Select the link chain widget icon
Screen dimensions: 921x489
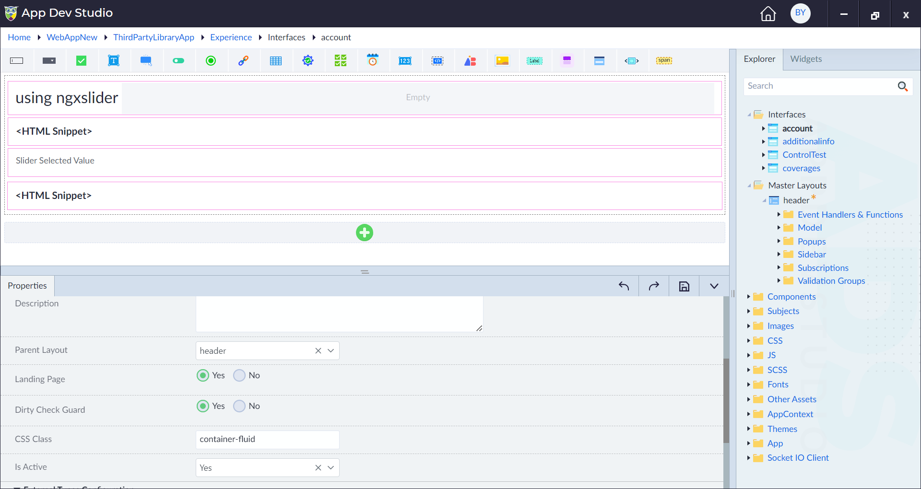(x=243, y=61)
